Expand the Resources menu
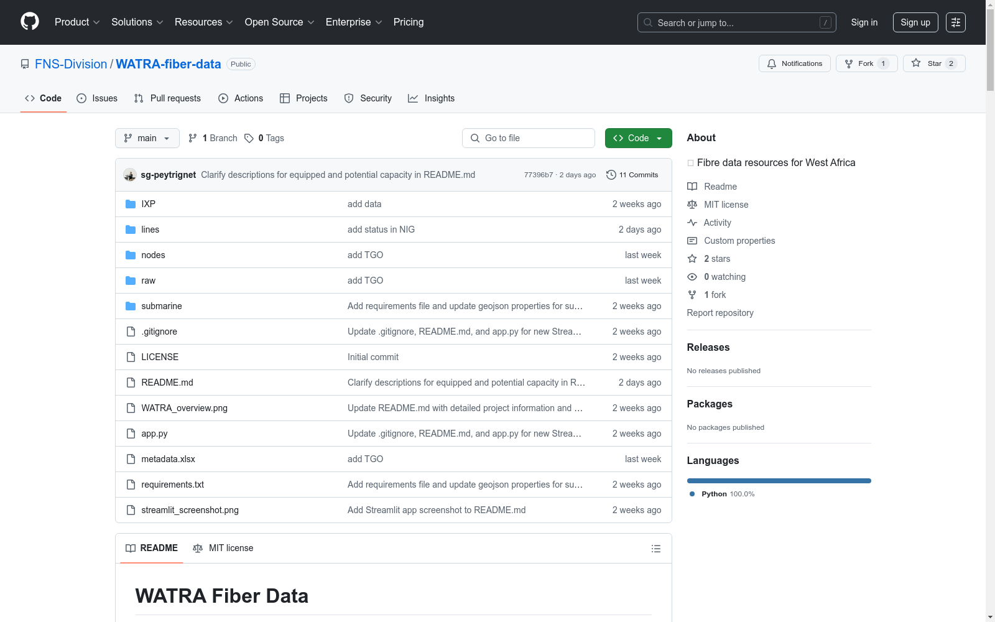This screenshot has height=622, width=995. coord(204,22)
